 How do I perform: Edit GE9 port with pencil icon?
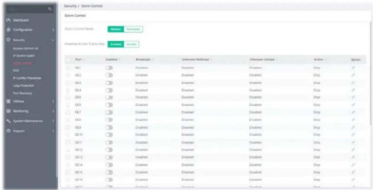click(353, 128)
